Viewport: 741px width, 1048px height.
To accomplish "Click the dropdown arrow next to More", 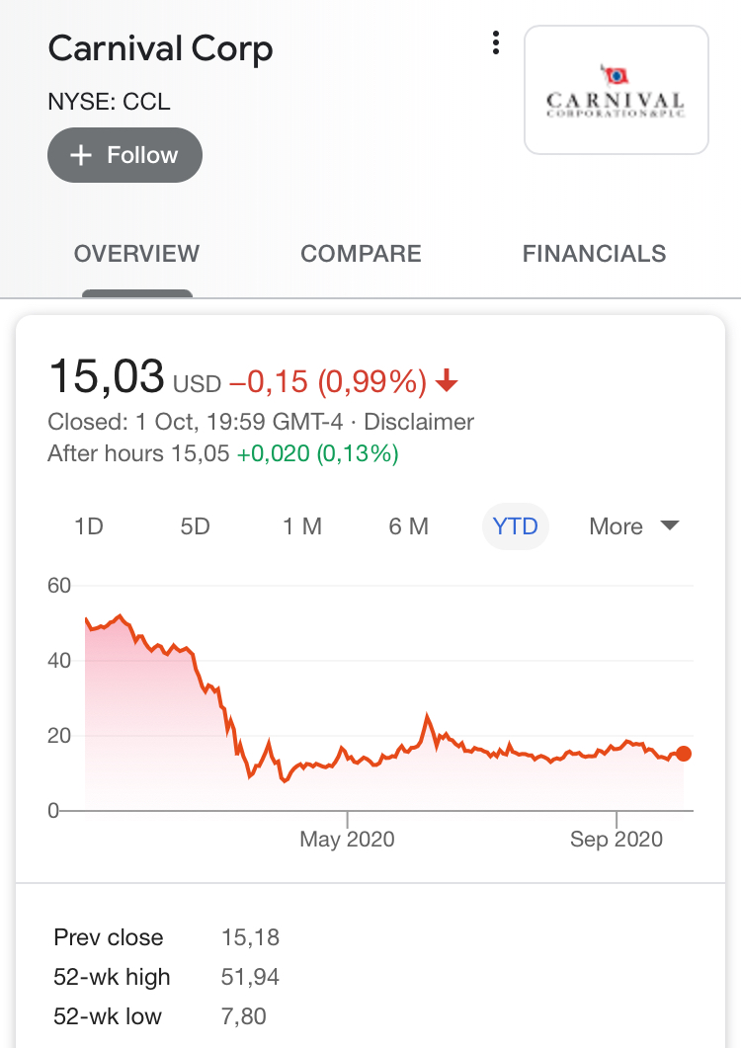I will [670, 525].
